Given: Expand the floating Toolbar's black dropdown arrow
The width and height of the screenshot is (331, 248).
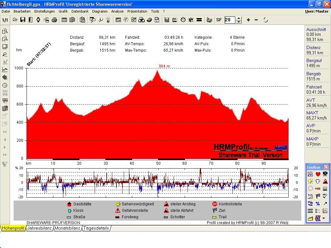Looking at the screenshot, I should 324,219.
